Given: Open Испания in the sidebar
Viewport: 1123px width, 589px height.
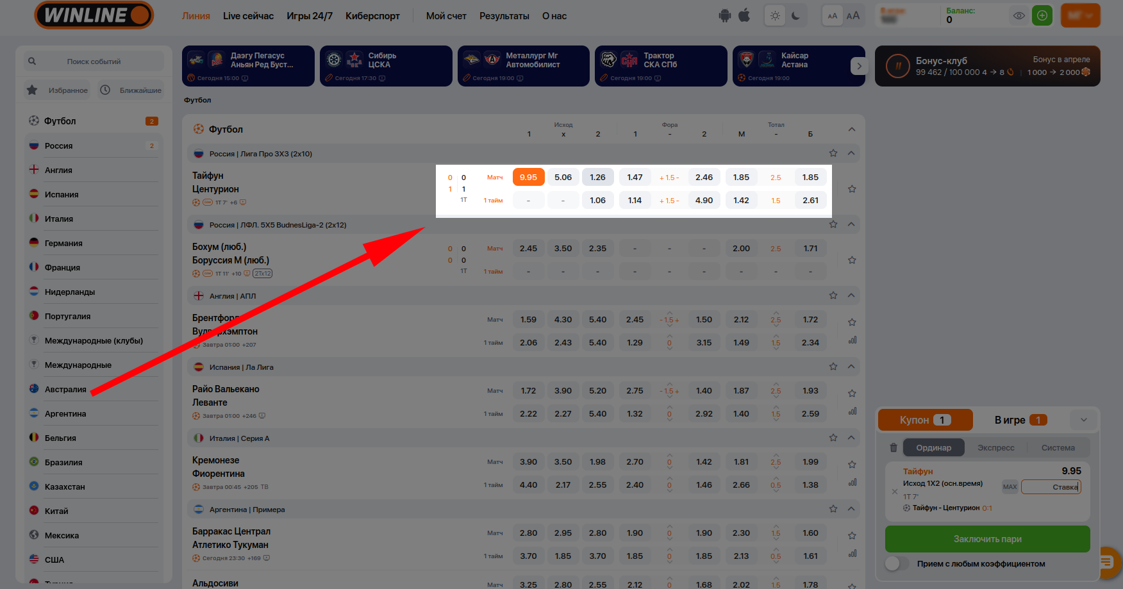Looking at the screenshot, I should point(62,195).
